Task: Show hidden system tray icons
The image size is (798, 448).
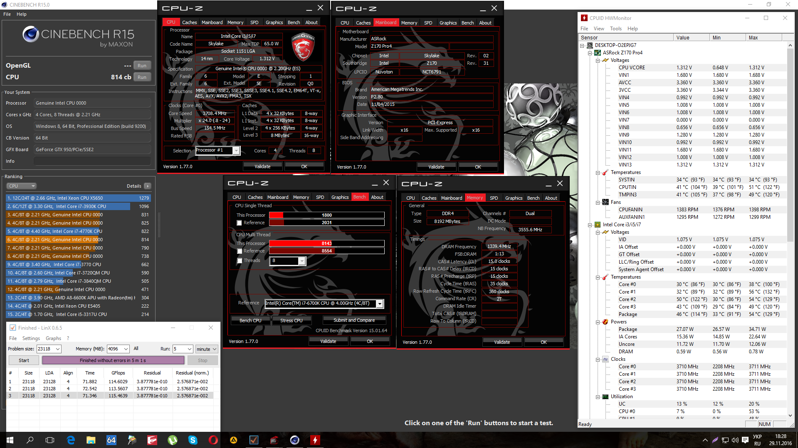Action: 705,440
